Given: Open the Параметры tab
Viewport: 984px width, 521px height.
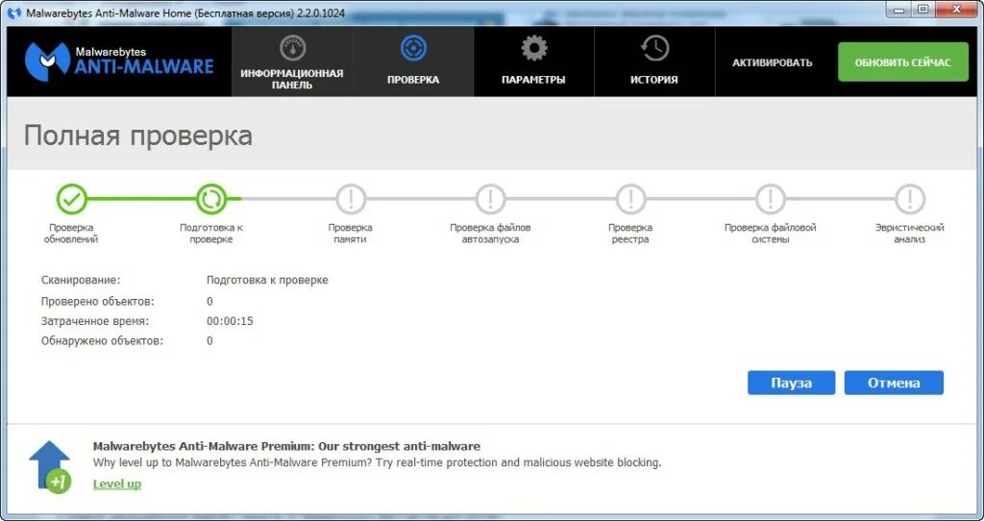Looking at the screenshot, I should tap(533, 62).
